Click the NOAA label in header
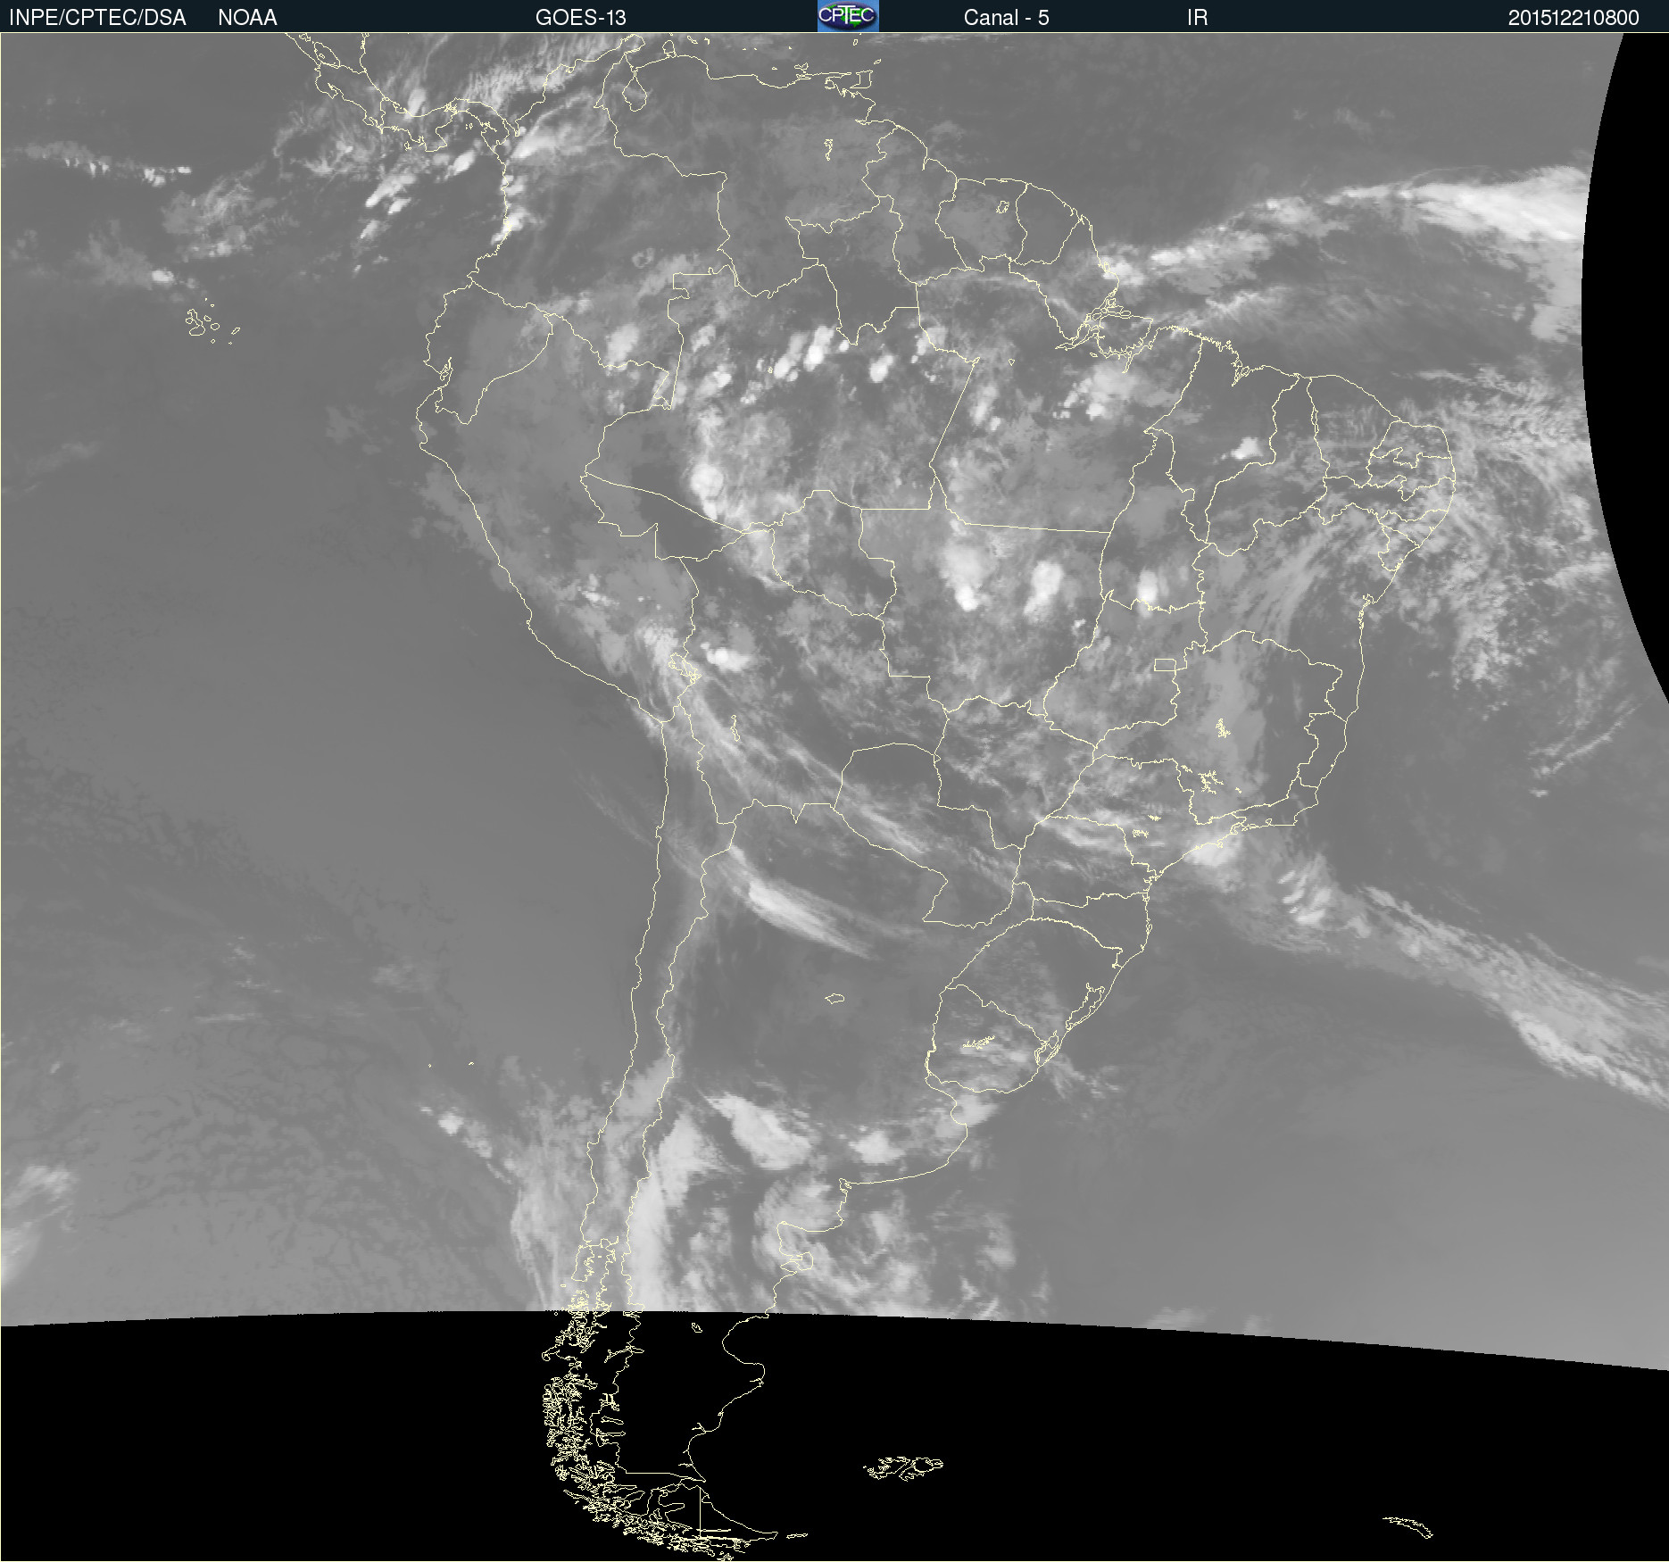Image resolution: width=1669 pixels, height=1562 pixels. click(247, 18)
